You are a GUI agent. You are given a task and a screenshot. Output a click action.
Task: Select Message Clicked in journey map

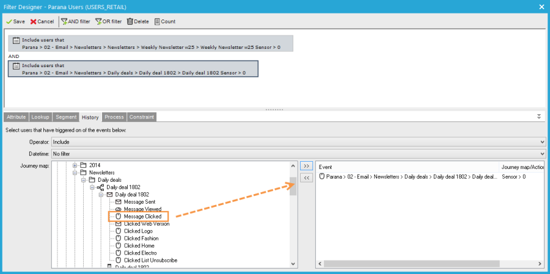(x=142, y=217)
